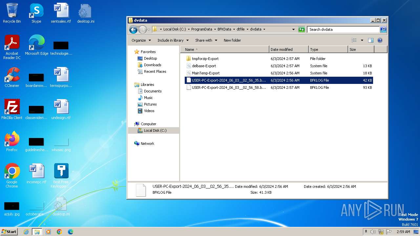420x236 pixels.
Task: Sort files by Name column
Action: pos(224,49)
